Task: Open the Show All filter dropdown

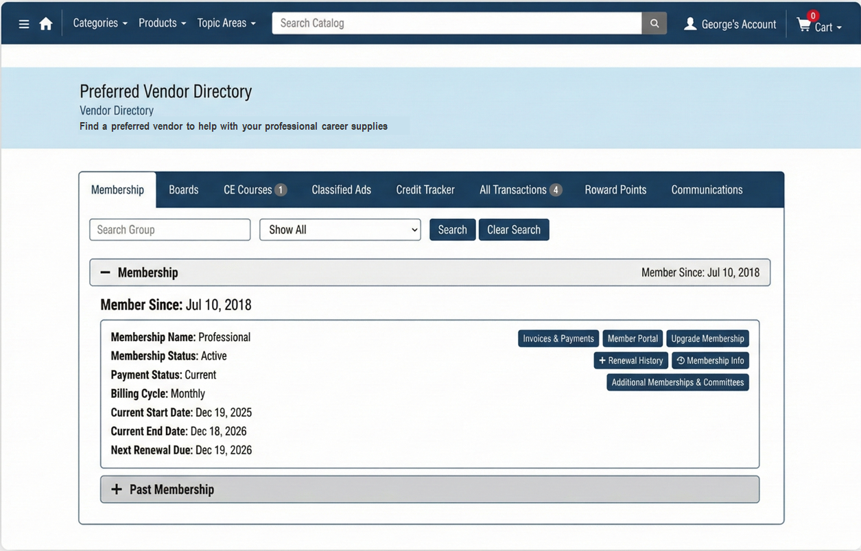Action: pyautogui.click(x=340, y=230)
